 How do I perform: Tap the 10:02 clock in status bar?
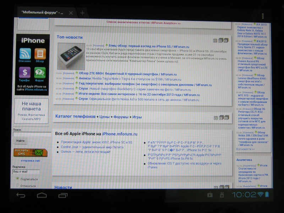point(244,195)
